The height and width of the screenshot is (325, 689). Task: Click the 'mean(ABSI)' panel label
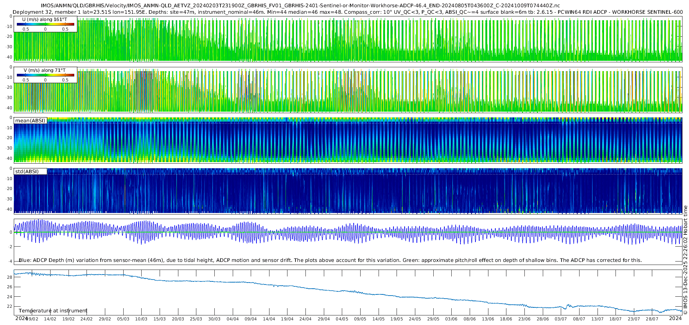pyautogui.click(x=30, y=121)
